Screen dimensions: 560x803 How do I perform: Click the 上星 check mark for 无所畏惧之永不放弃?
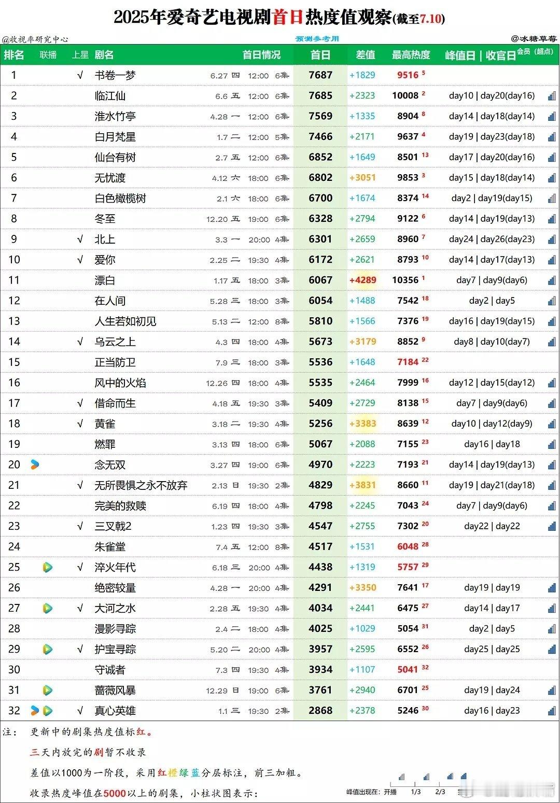(80, 485)
